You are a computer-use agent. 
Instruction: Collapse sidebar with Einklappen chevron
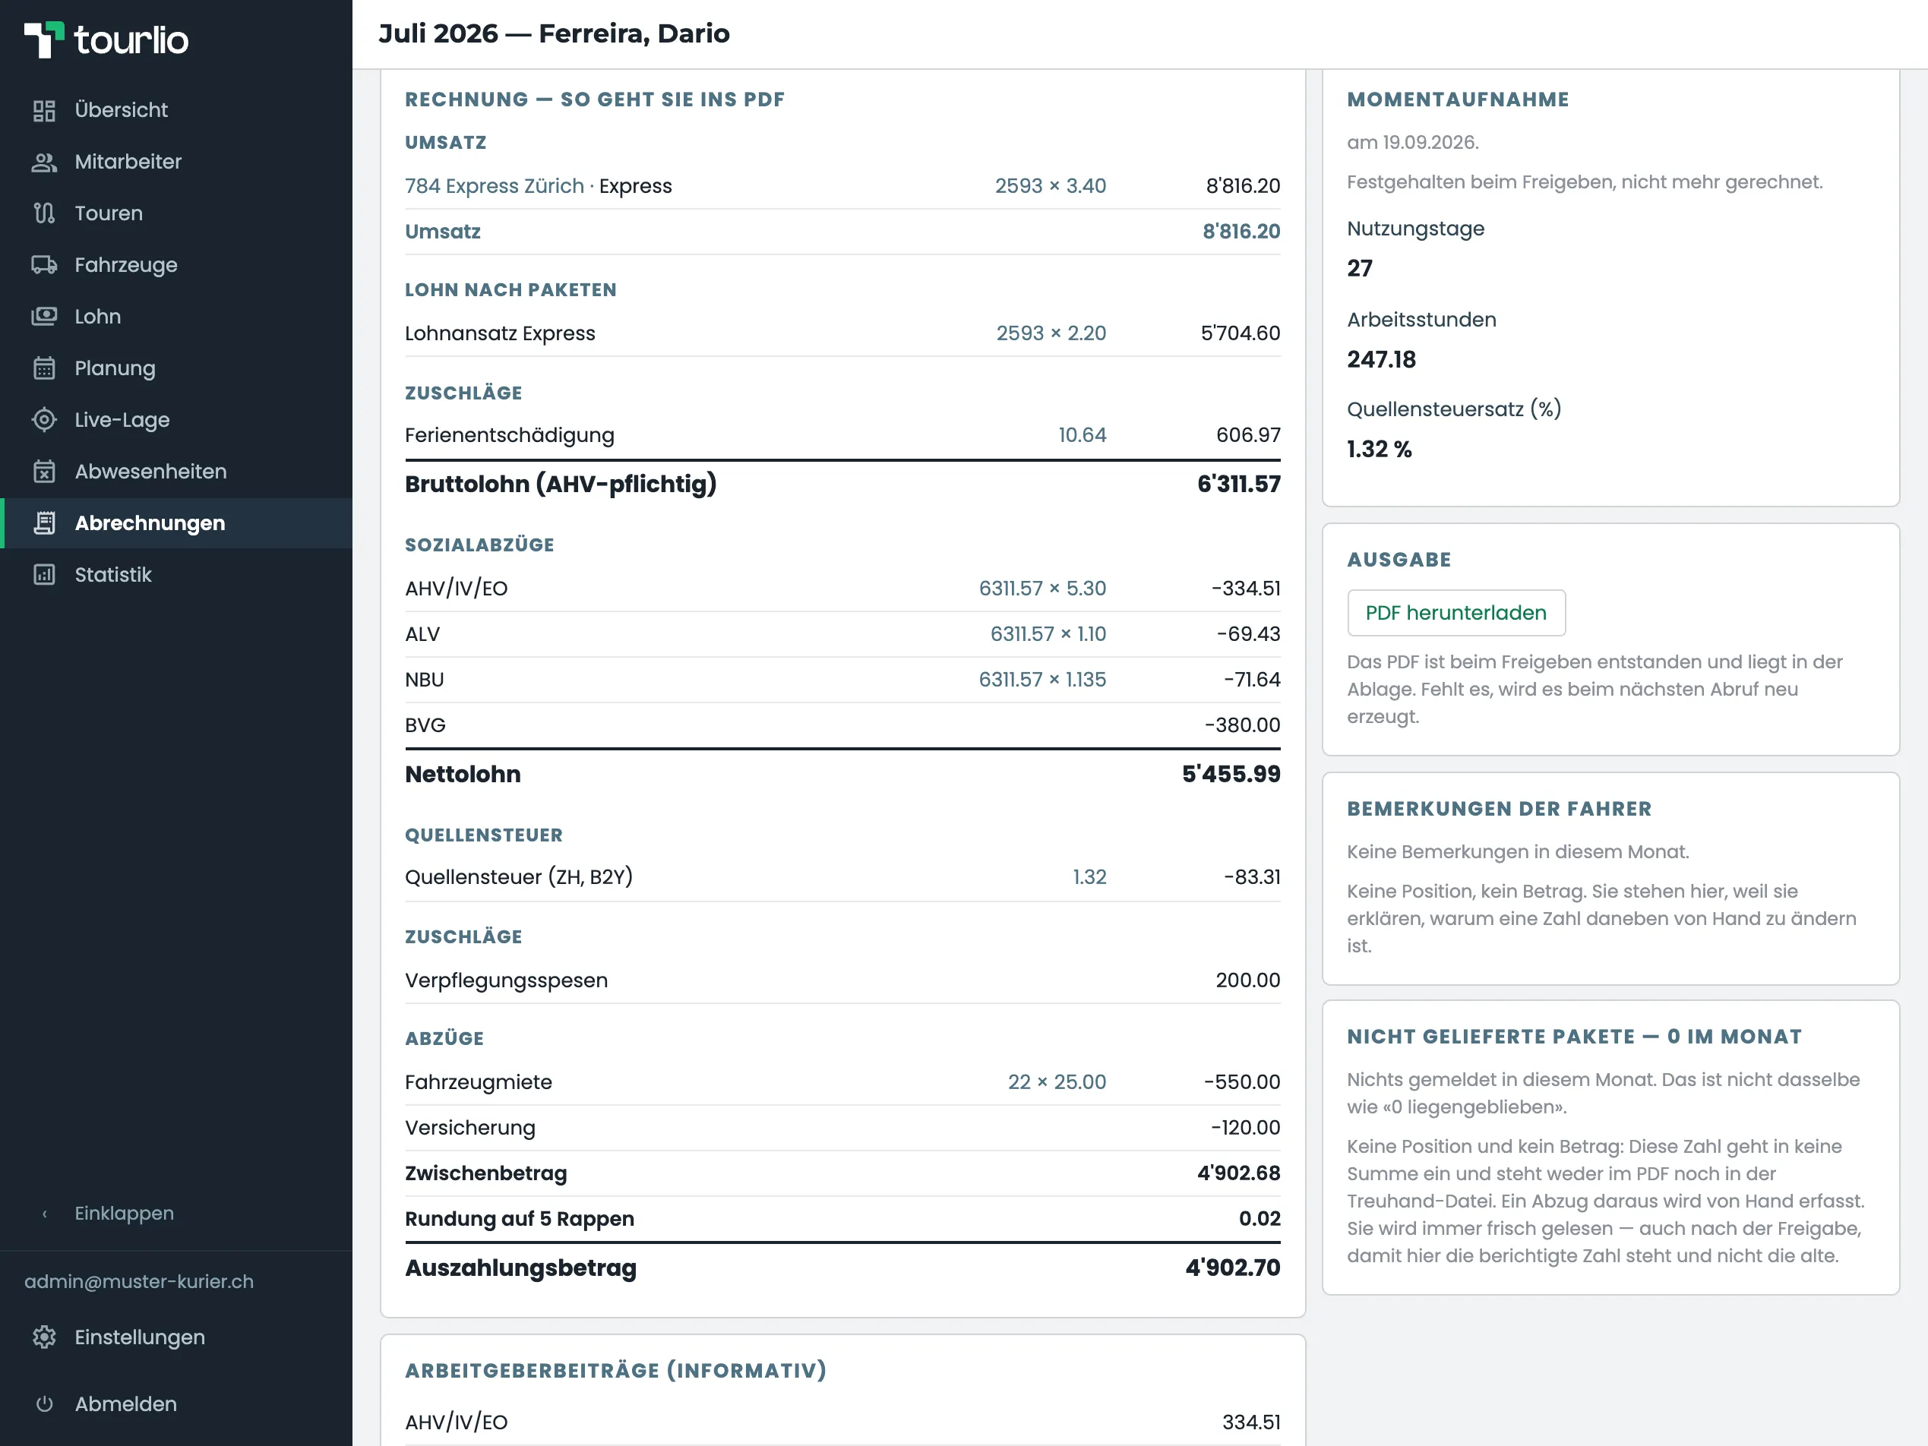45,1214
